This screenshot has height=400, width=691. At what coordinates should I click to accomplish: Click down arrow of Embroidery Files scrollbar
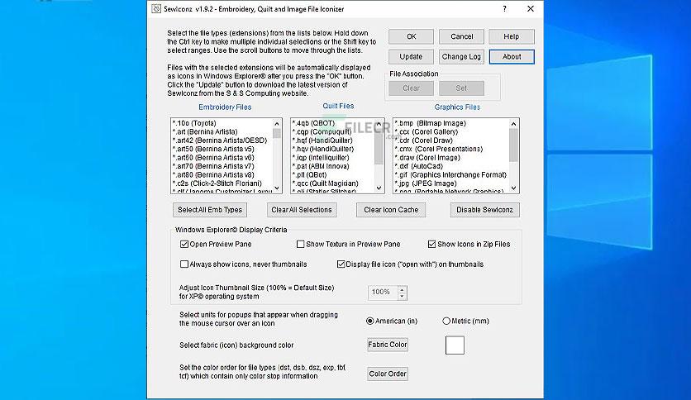click(277, 188)
